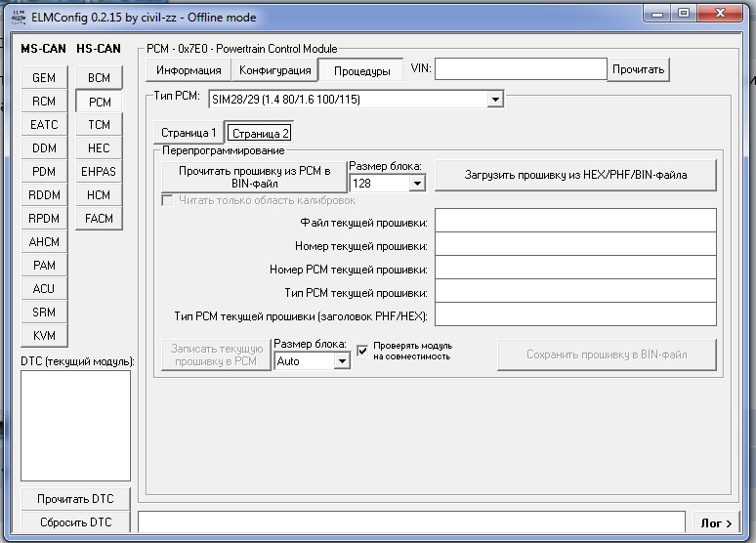
Task: Open the Страница 1 tab
Action: click(x=189, y=133)
